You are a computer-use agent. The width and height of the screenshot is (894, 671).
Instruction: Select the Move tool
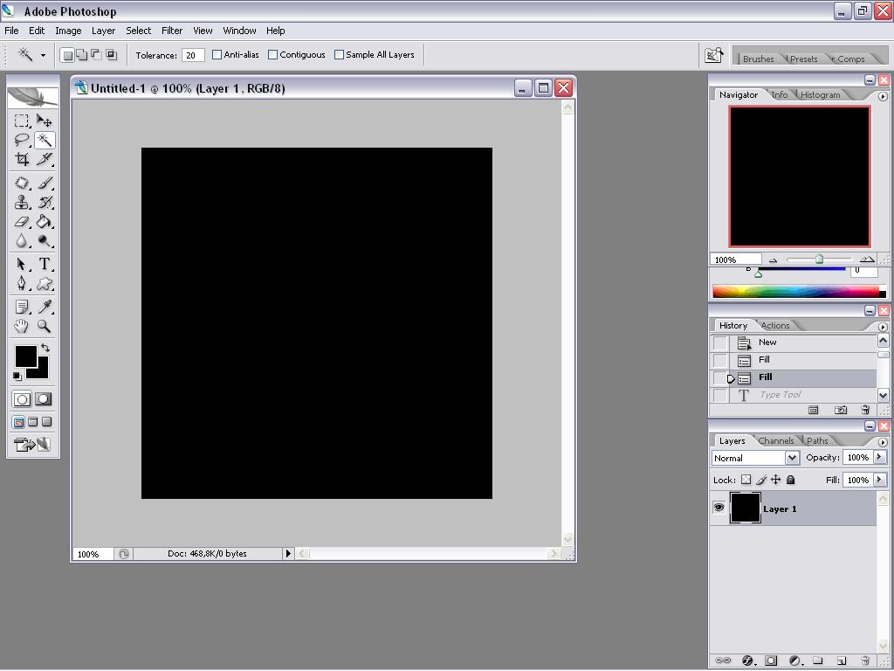[x=44, y=121]
